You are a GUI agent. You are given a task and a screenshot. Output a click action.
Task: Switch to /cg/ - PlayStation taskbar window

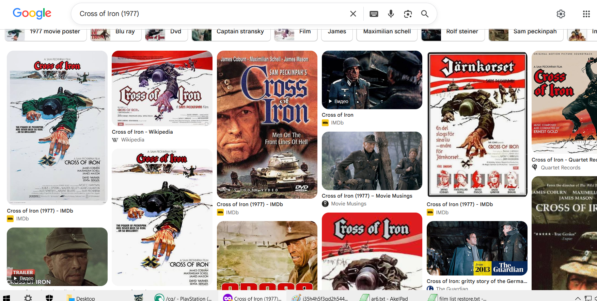tap(183, 298)
